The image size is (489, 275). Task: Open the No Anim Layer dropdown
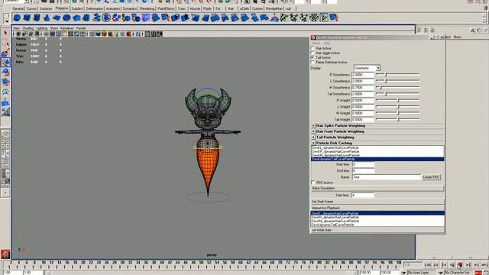[403, 273]
